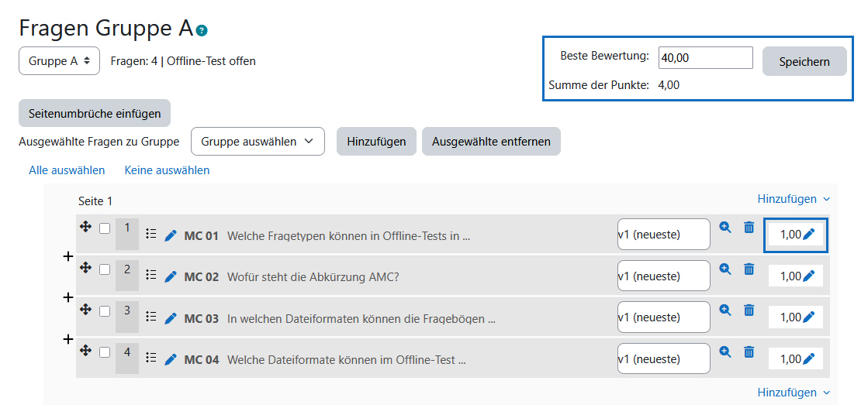Click Keine auswählen link
Image resolution: width=861 pixels, height=415 pixels.
pos(167,170)
